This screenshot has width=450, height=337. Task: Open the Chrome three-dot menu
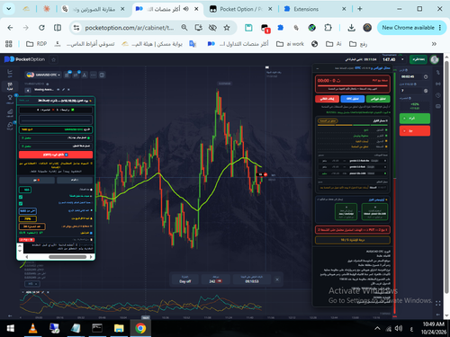click(x=440, y=28)
